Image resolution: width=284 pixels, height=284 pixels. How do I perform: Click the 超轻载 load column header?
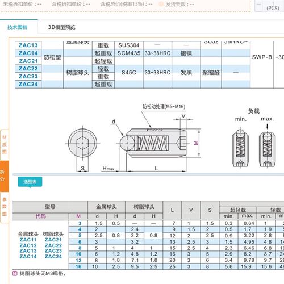coord(238,210)
